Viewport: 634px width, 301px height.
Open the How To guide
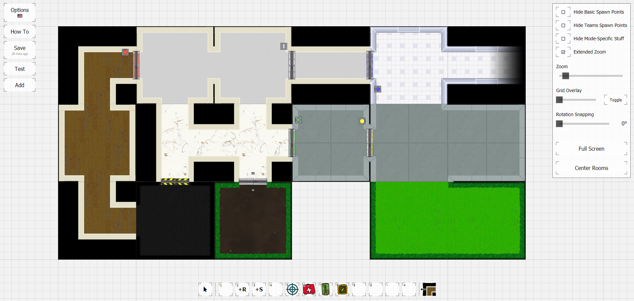tap(20, 32)
